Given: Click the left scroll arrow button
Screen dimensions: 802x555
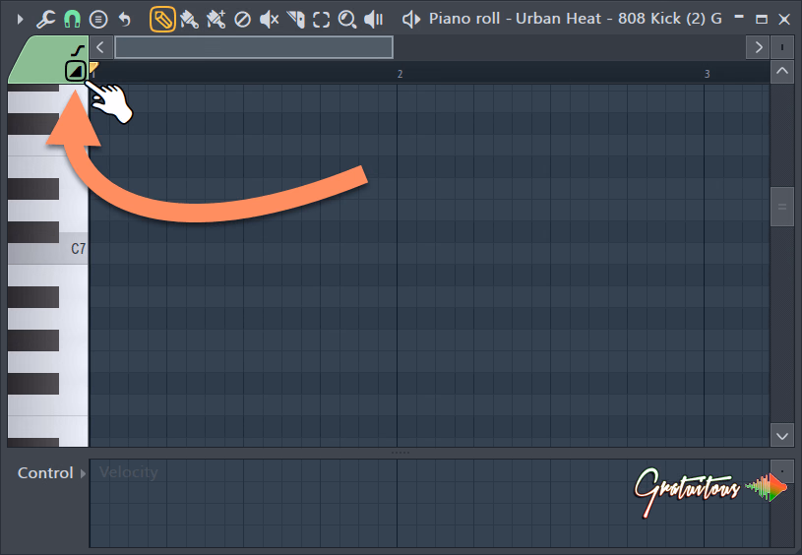Looking at the screenshot, I should point(100,47).
